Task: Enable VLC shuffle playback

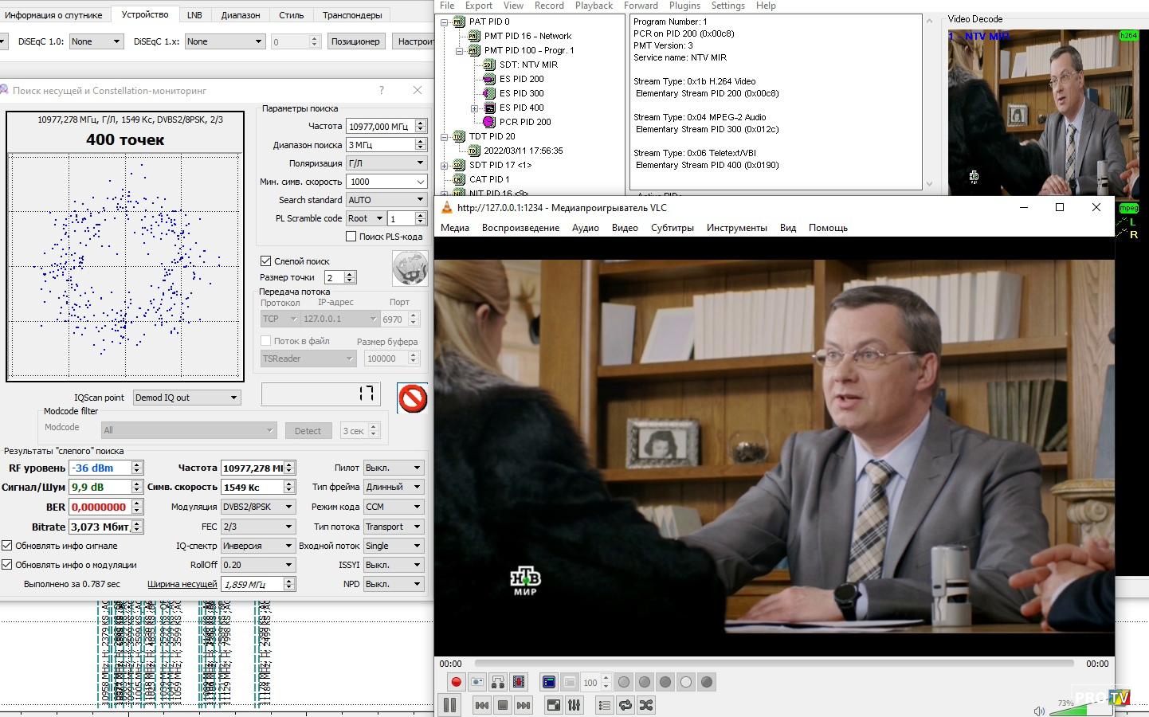Action: point(646,705)
